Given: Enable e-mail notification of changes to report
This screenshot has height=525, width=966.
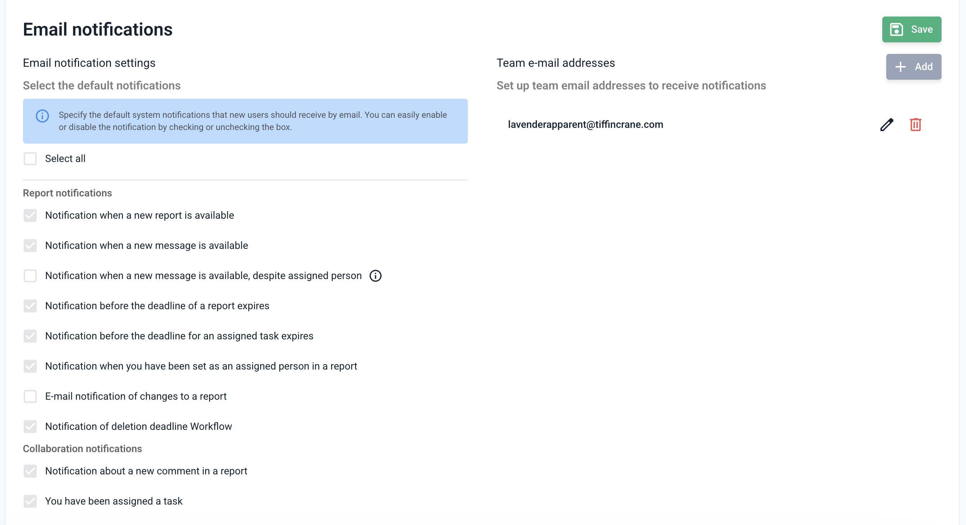Looking at the screenshot, I should pyautogui.click(x=30, y=396).
